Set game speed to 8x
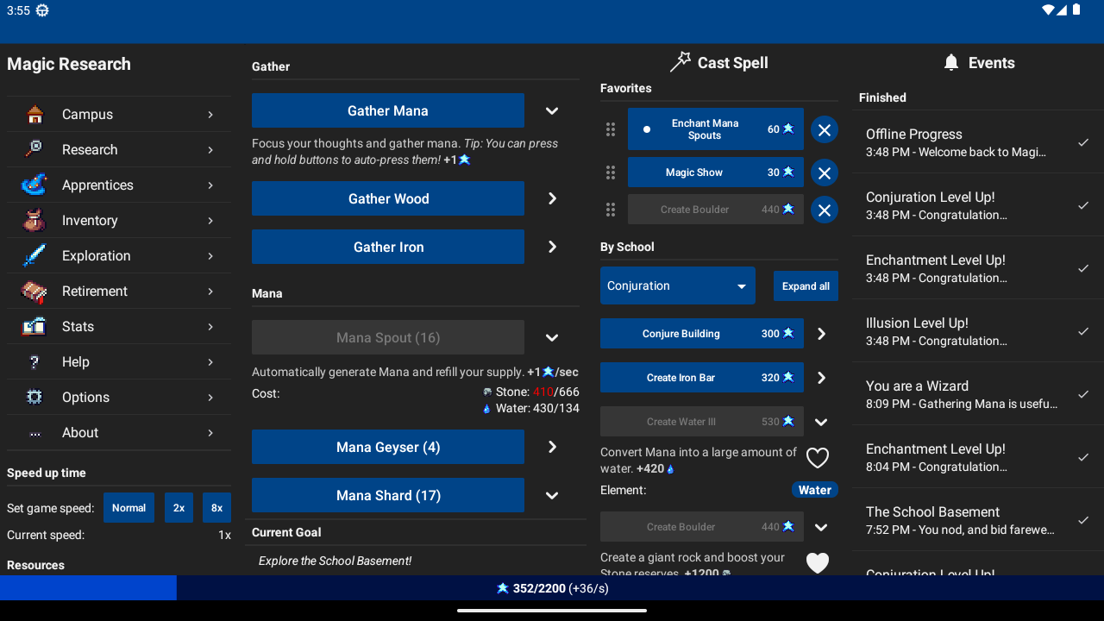The width and height of the screenshot is (1104, 621). click(216, 507)
